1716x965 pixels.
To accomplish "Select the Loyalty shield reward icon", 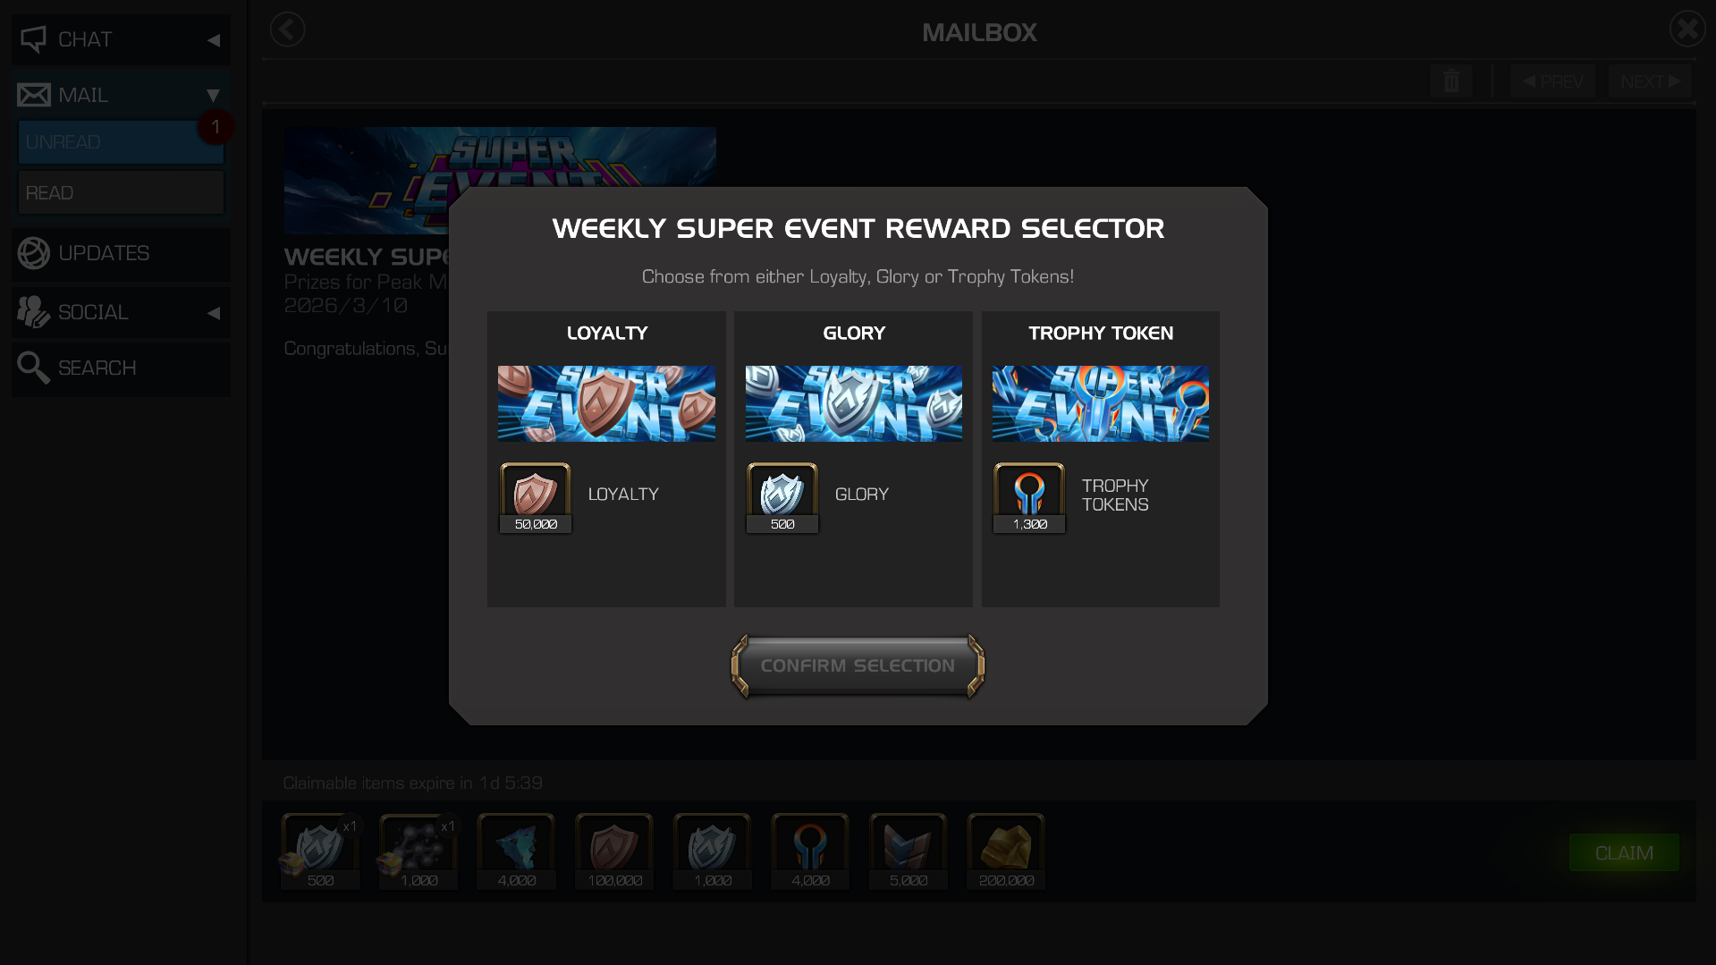I will coord(536,497).
